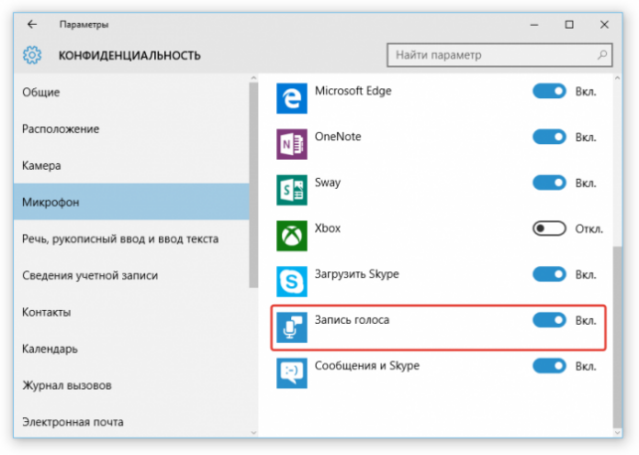Viewport: 639px width, 455px height.
Task: Click the Найти параметр search field
Action: click(x=499, y=55)
